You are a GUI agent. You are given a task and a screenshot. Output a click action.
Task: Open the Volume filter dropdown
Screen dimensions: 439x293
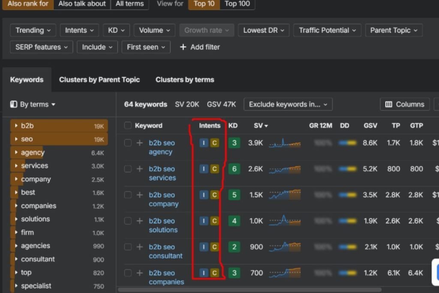[154, 30]
